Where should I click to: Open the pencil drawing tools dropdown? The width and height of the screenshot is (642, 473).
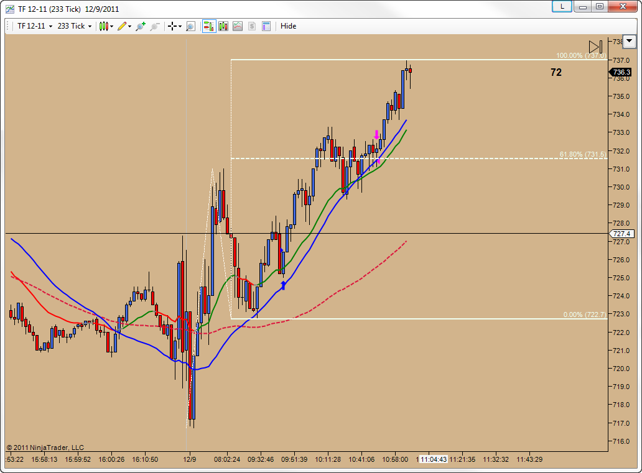tap(124, 26)
